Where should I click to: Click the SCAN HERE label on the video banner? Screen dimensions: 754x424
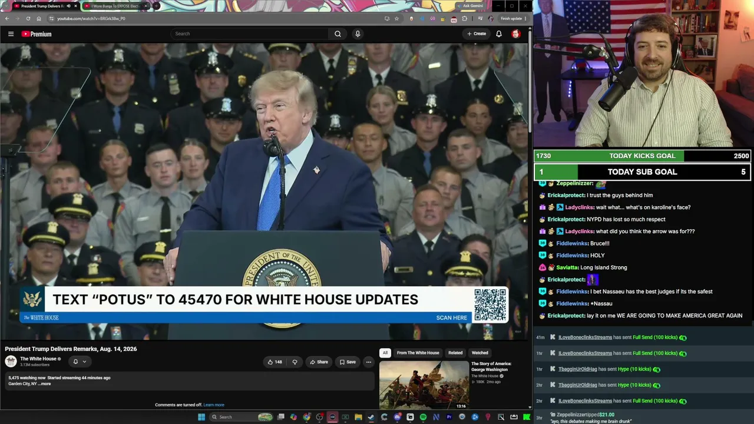451,318
